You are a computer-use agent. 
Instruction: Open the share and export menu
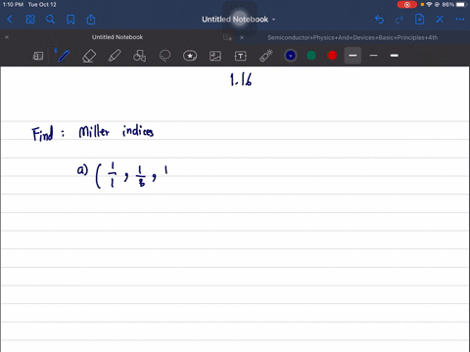[91, 20]
